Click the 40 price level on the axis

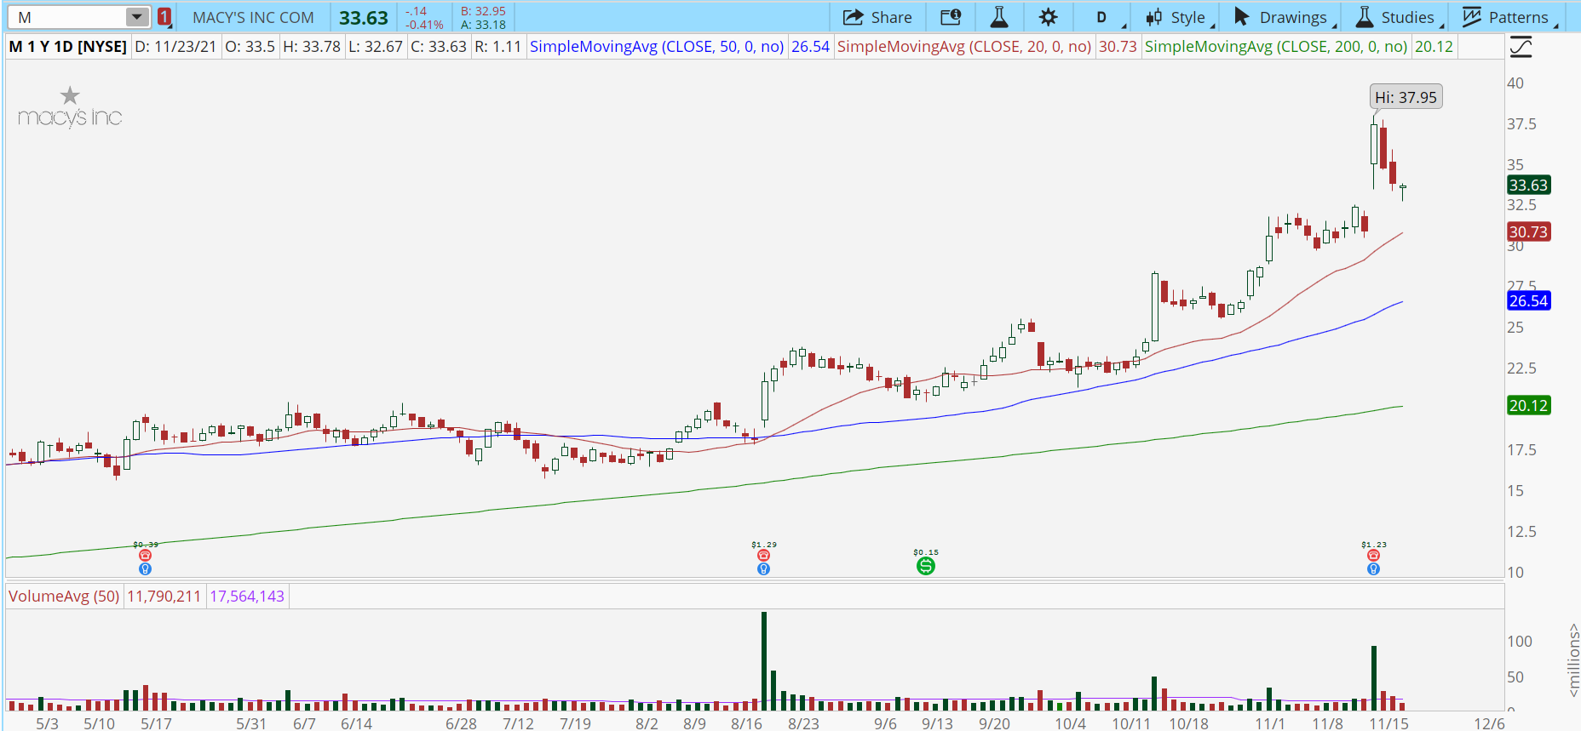[x=1515, y=83]
